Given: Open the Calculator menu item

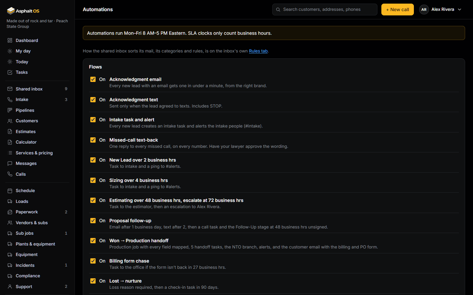Looking at the screenshot, I should (37, 142).
